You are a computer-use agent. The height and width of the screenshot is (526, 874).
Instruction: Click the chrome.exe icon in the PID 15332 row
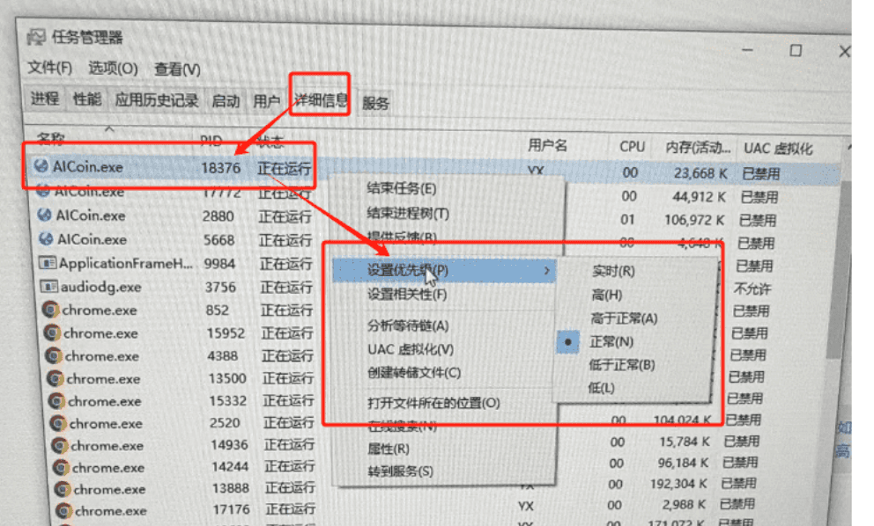click(57, 401)
